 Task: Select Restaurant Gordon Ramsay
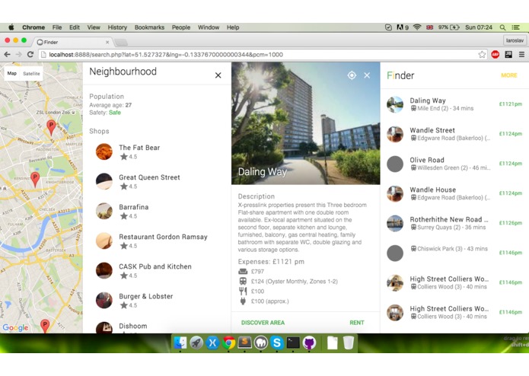tap(157, 241)
